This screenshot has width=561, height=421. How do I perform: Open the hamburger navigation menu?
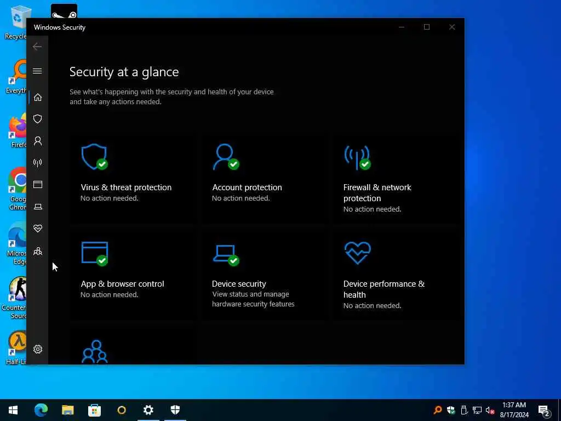pos(37,71)
